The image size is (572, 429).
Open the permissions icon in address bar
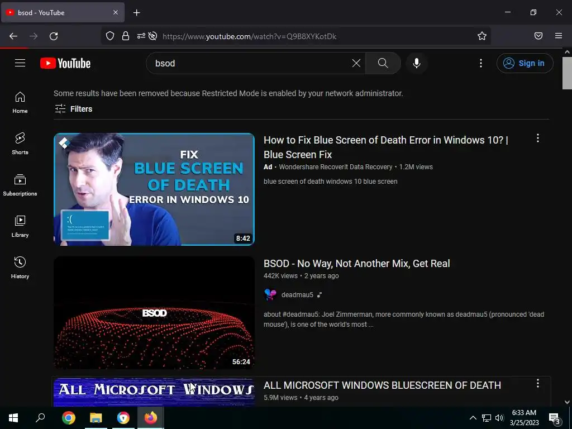(x=141, y=36)
